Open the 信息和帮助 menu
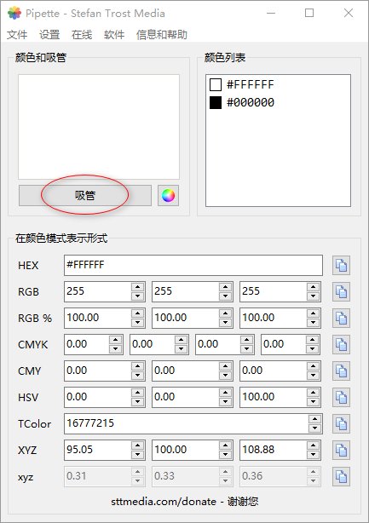The width and height of the screenshot is (369, 523). (162, 34)
